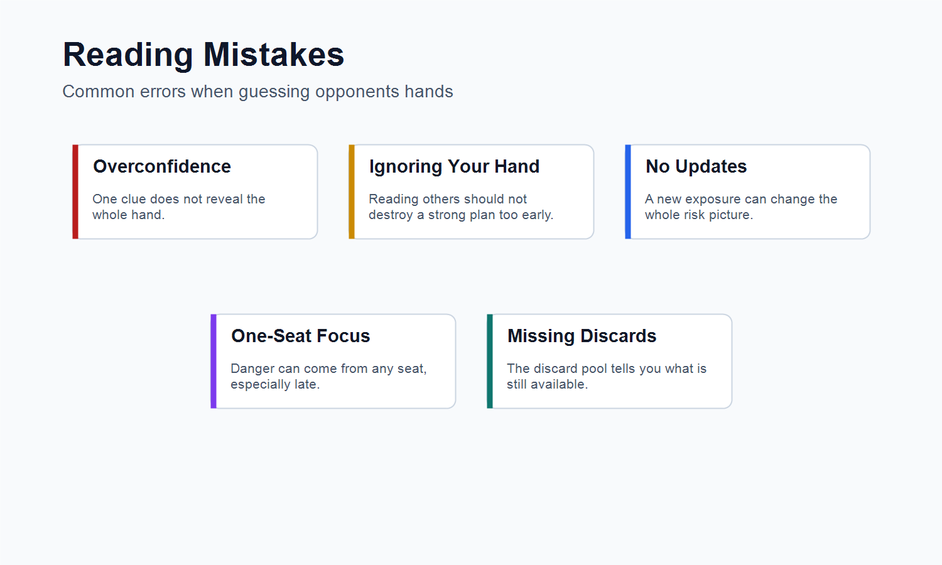Click the orange accent bar on Ignoring Your Hand

point(352,191)
